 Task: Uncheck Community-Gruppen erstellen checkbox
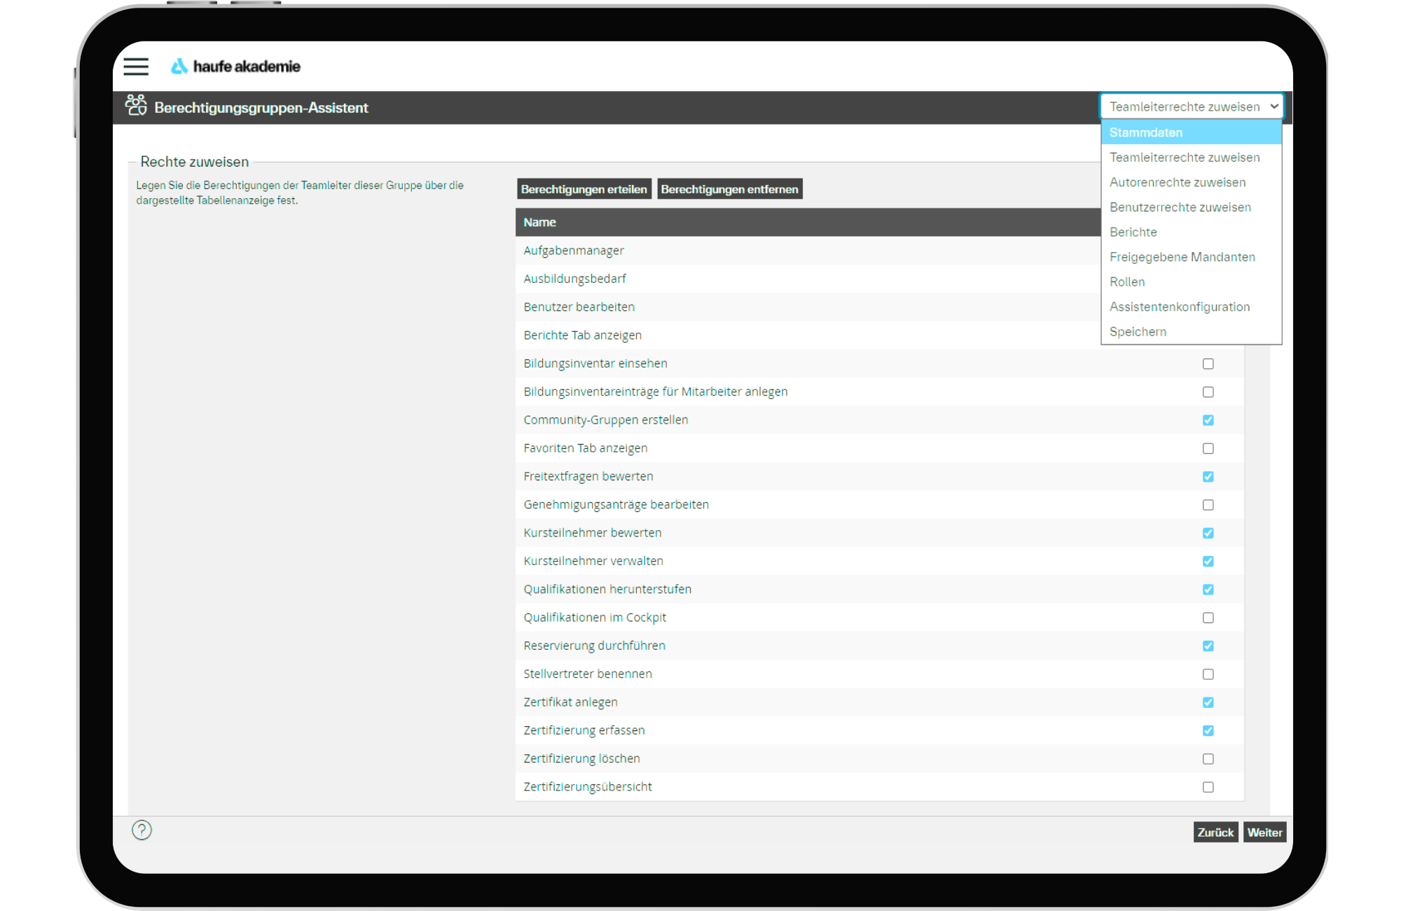pyautogui.click(x=1208, y=420)
